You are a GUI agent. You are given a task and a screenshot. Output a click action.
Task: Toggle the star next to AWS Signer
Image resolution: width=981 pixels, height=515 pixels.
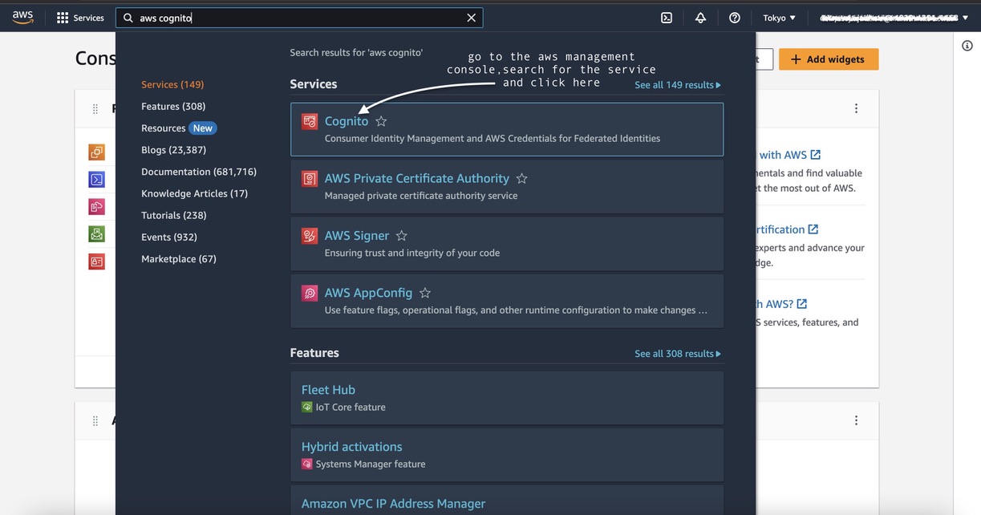401,236
